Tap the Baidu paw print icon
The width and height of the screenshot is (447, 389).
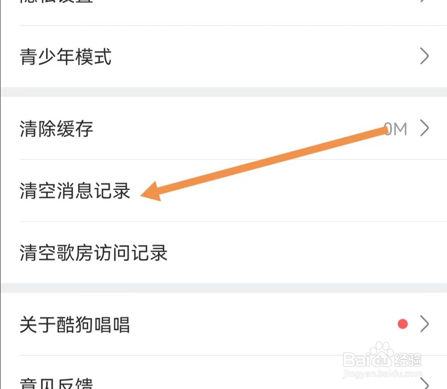point(380,354)
